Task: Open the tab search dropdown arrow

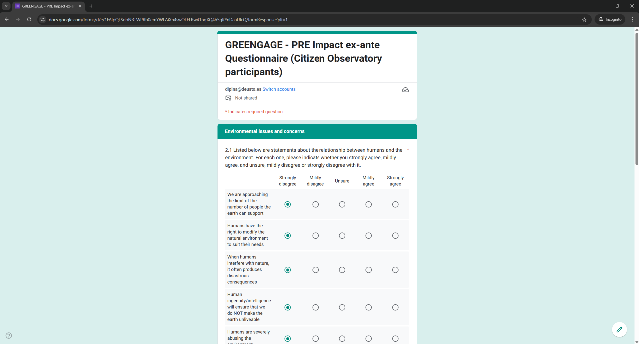Action: tap(6, 6)
